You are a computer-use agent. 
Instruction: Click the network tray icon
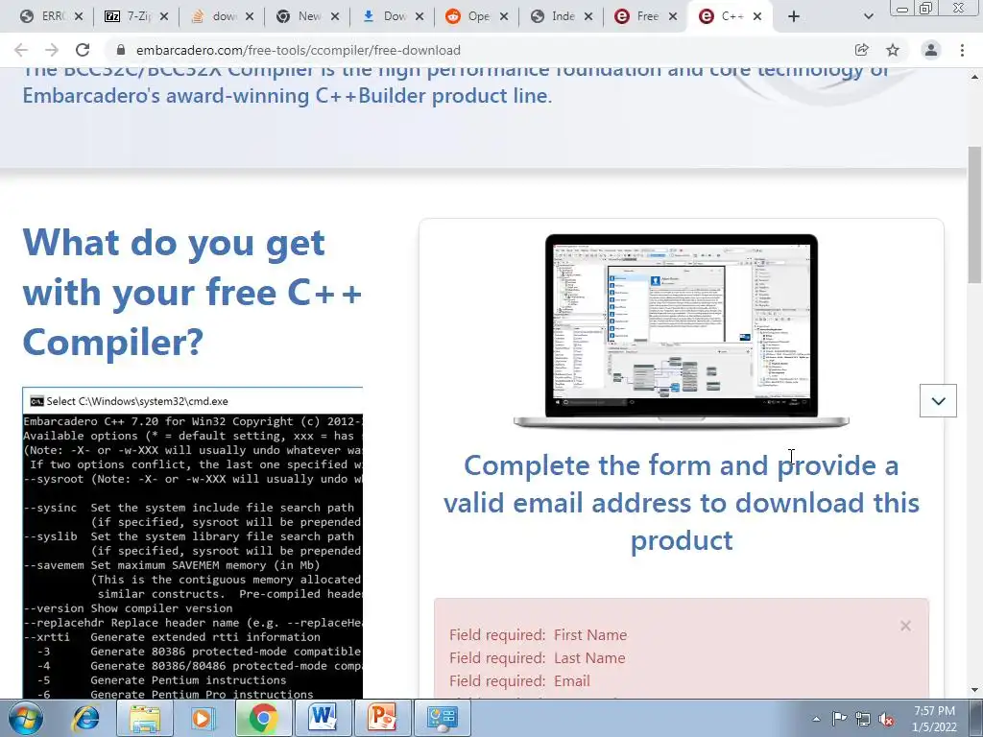pyautogui.click(x=863, y=719)
